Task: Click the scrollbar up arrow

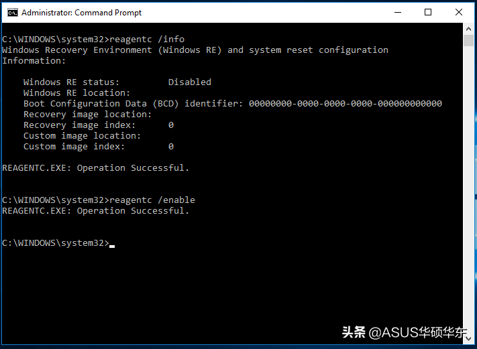Action: tap(469, 29)
